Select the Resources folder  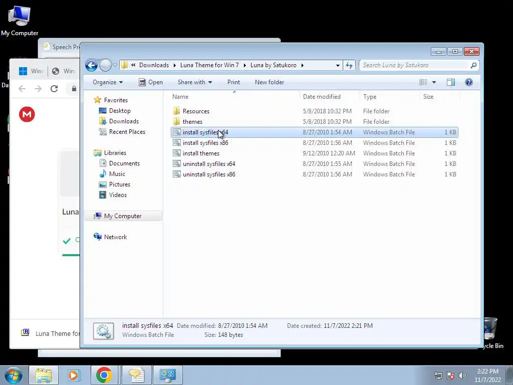pos(196,111)
